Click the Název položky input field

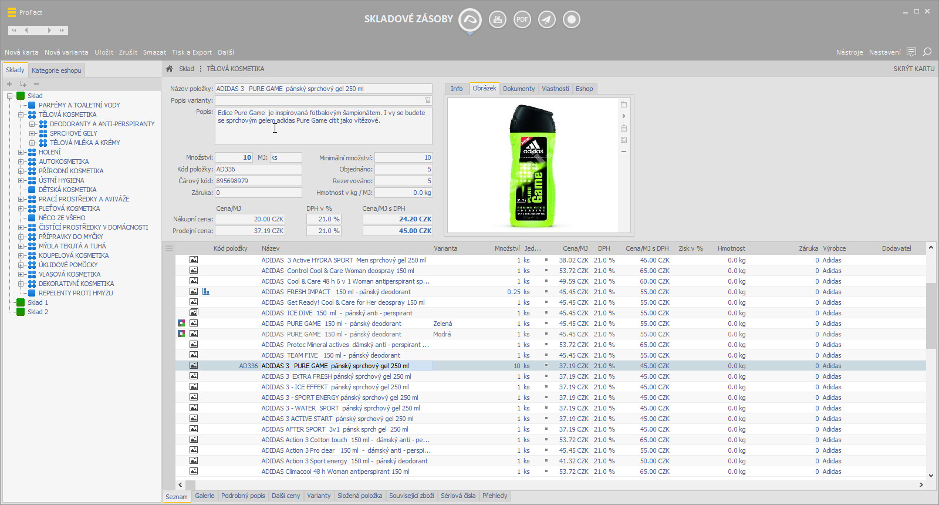pos(323,89)
